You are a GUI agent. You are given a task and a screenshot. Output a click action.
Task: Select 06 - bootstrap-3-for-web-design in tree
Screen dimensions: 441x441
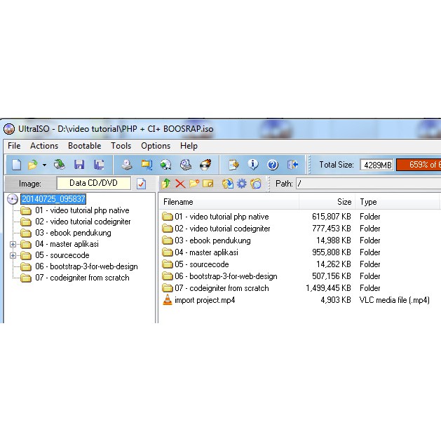[x=86, y=266]
